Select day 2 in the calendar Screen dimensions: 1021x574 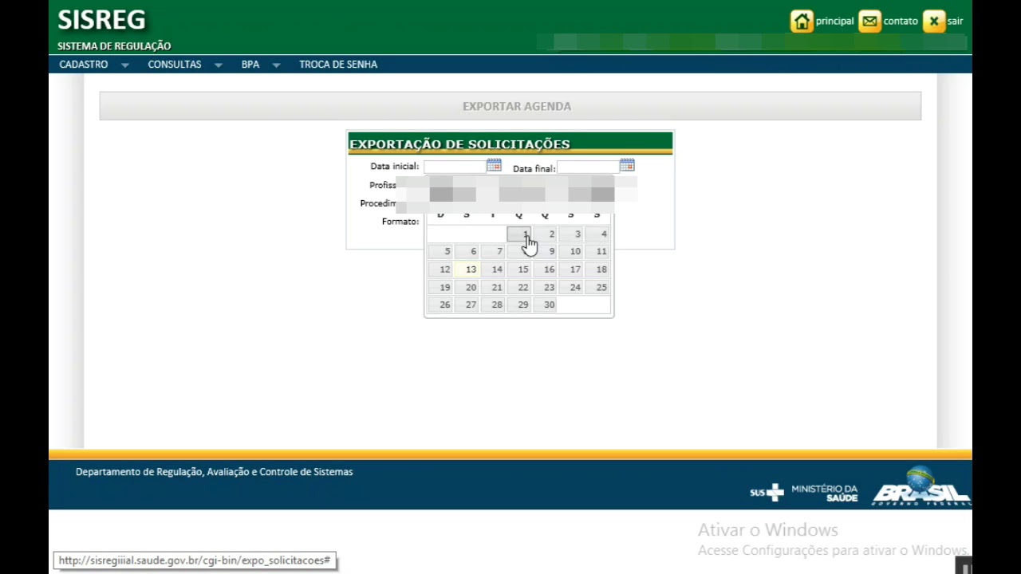[x=545, y=234]
